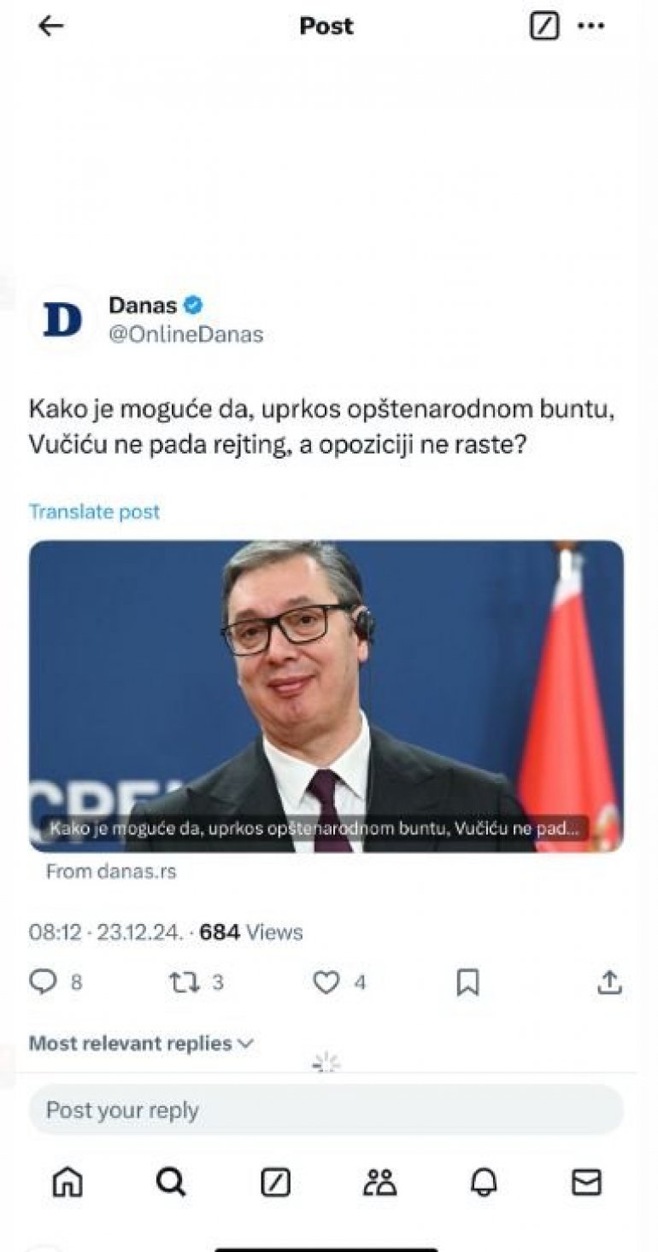Bookmark this post
The height and width of the screenshot is (1252, 658).
pyautogui.click(x=467, y=983)
